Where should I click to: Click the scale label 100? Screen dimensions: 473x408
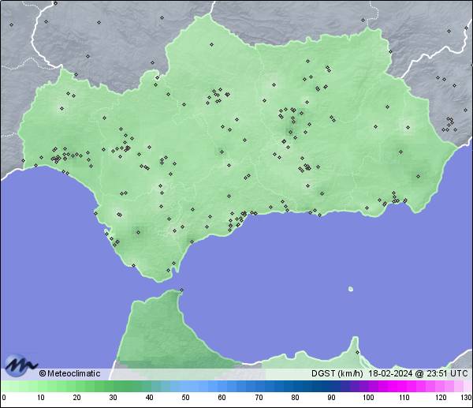pos(368,398)
